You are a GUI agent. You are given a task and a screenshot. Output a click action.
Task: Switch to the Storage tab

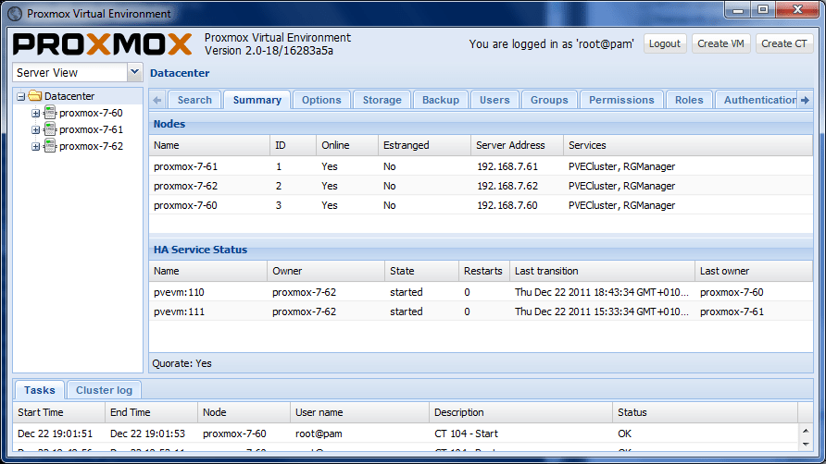click(382, 100)
